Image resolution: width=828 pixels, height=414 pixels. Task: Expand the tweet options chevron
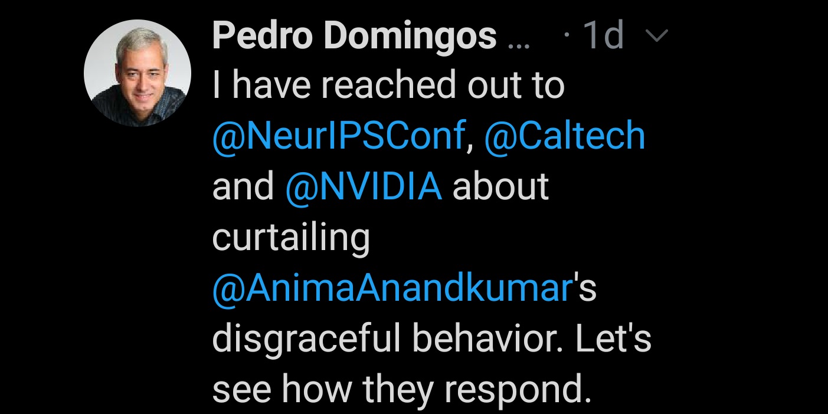click(x=656, y=37)
